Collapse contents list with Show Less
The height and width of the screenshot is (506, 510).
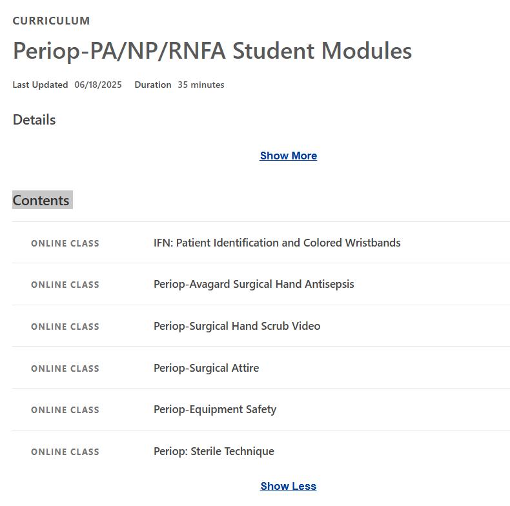click(288, 486)
